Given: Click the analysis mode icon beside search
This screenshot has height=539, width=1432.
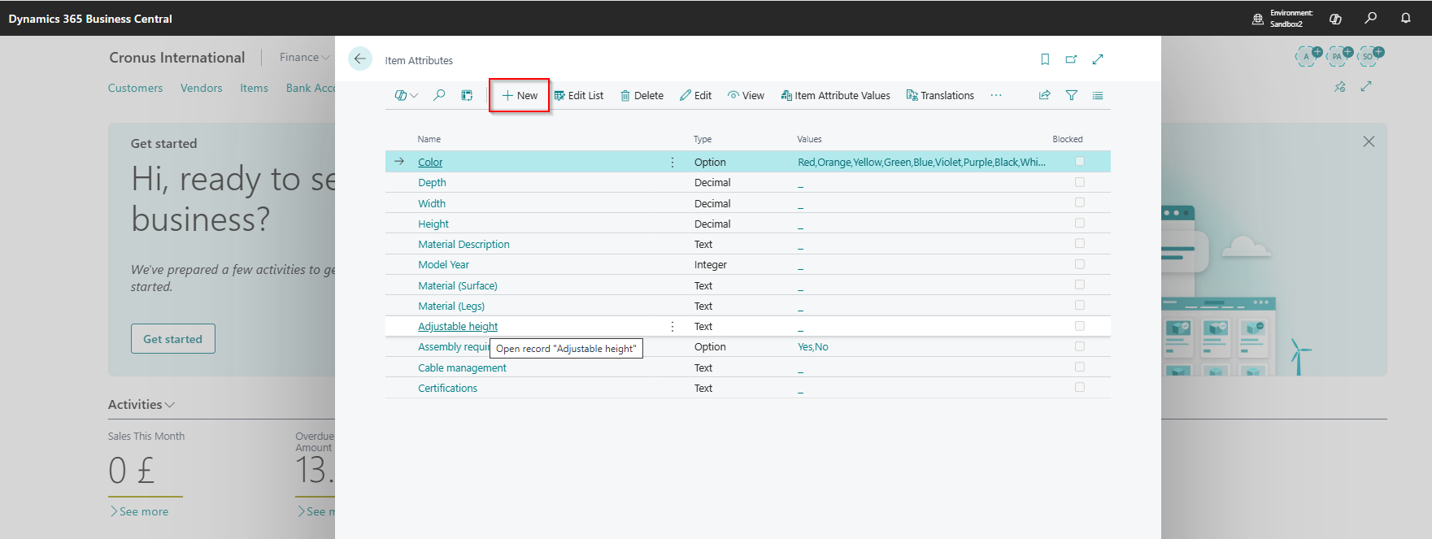Looking at the screenshot, I should coord(467,95).
